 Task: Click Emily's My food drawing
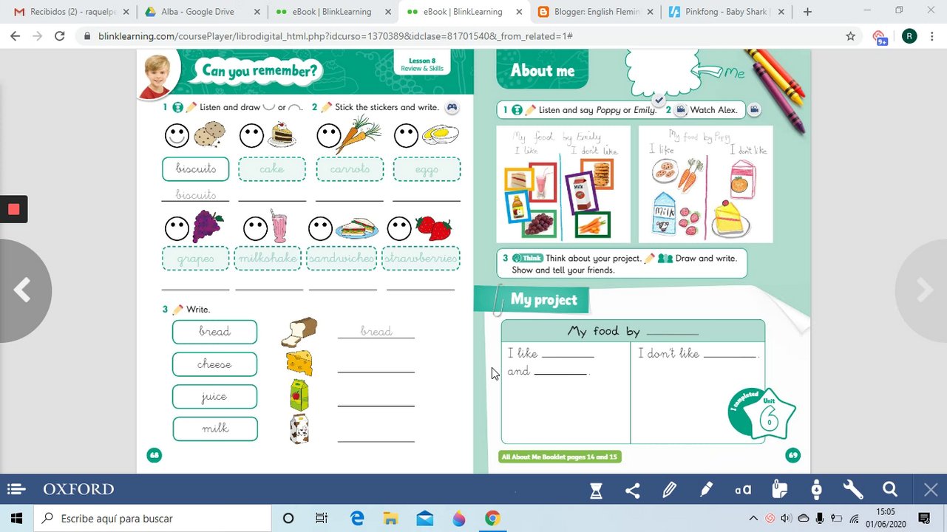563,184
